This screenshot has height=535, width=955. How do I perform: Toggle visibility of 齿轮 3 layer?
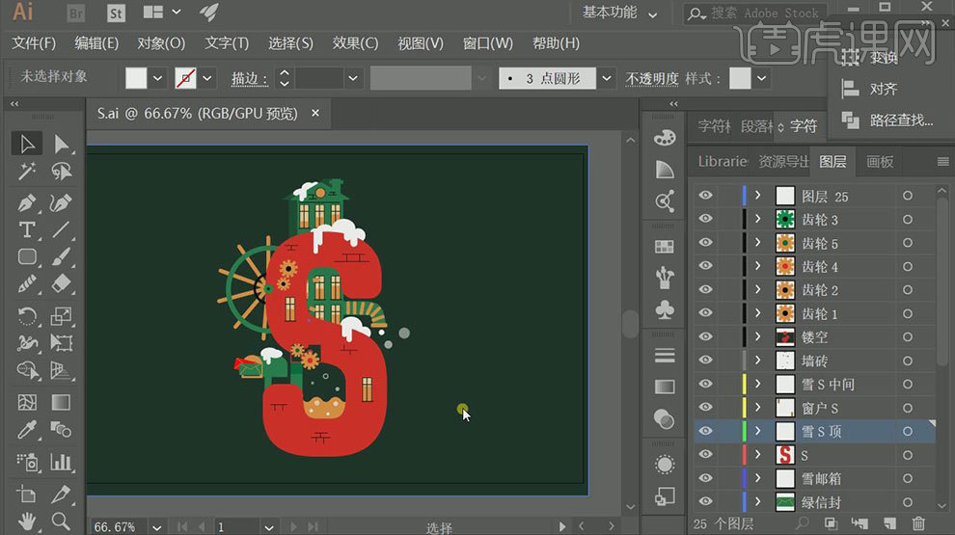705,219
